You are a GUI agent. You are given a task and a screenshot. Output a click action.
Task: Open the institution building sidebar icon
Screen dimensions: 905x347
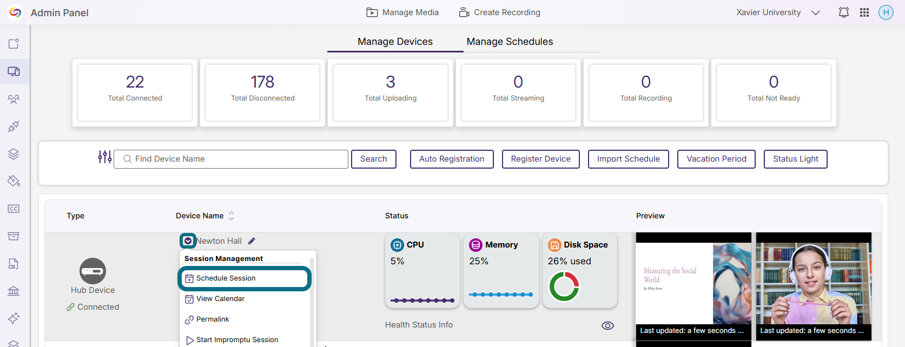coord(14,291)
